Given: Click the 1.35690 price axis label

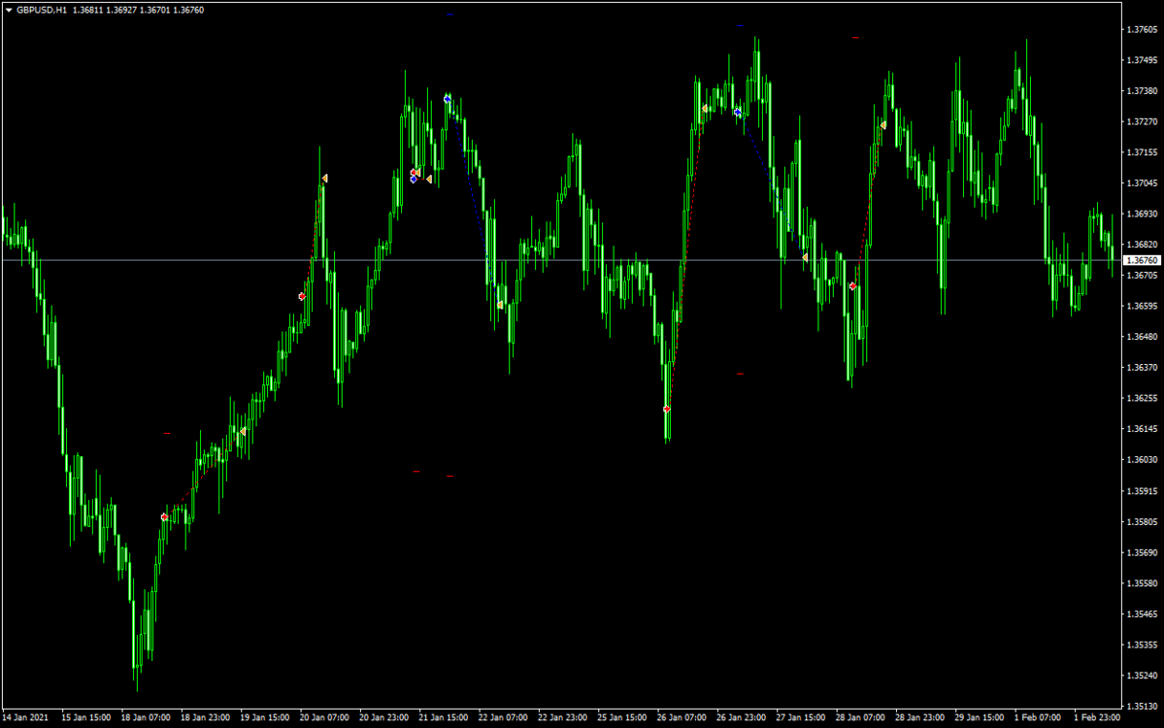Looking at the screenshot, I should pyautogui.click(x=1142, y=553).
